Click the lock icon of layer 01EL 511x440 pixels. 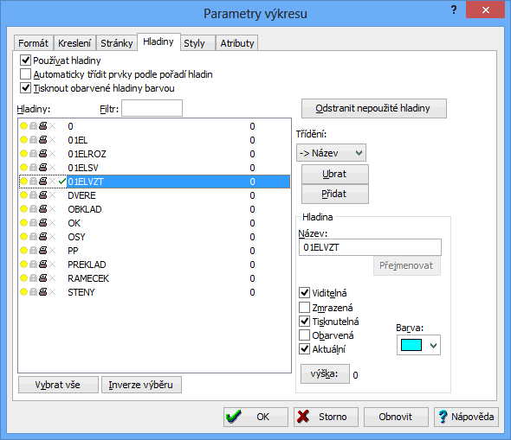33,140
